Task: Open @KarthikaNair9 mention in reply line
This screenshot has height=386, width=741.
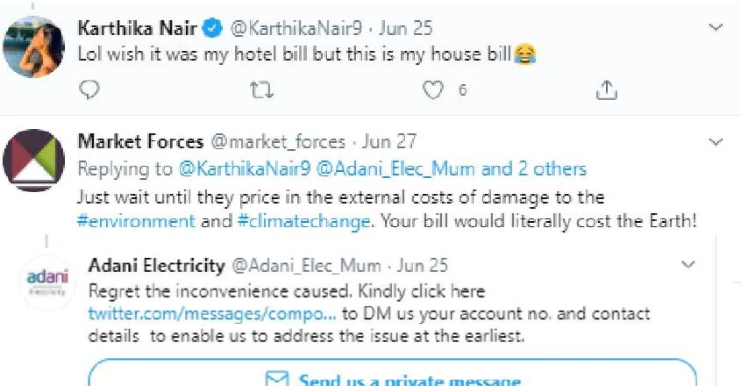Action: point(245,169)
